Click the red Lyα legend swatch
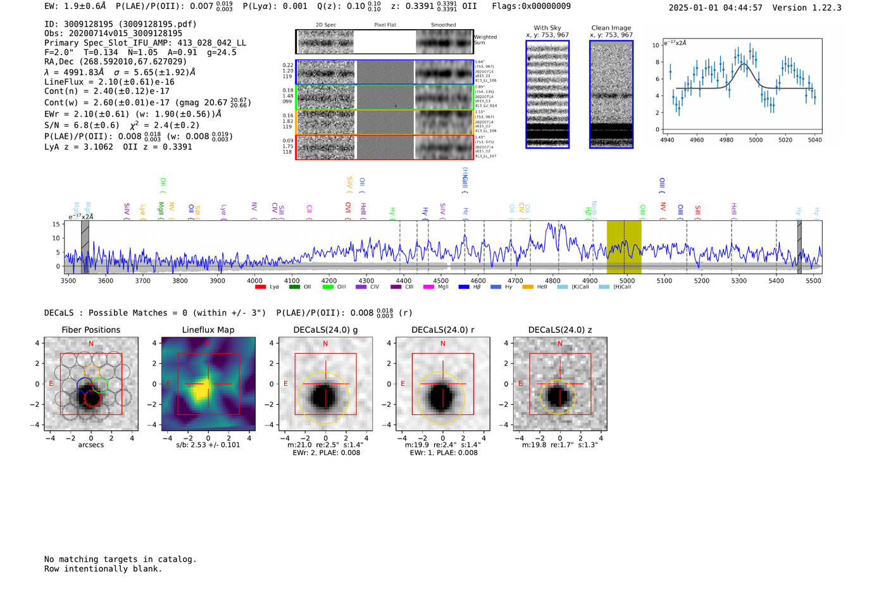The width and height of the screenshot is (886, 603). (x=260, y=287)
